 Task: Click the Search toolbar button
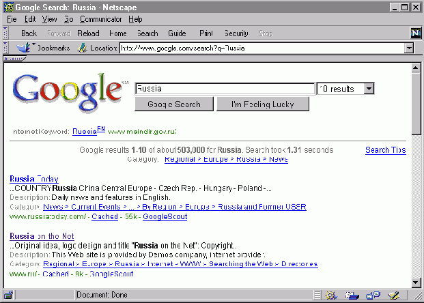coord(147,33)
